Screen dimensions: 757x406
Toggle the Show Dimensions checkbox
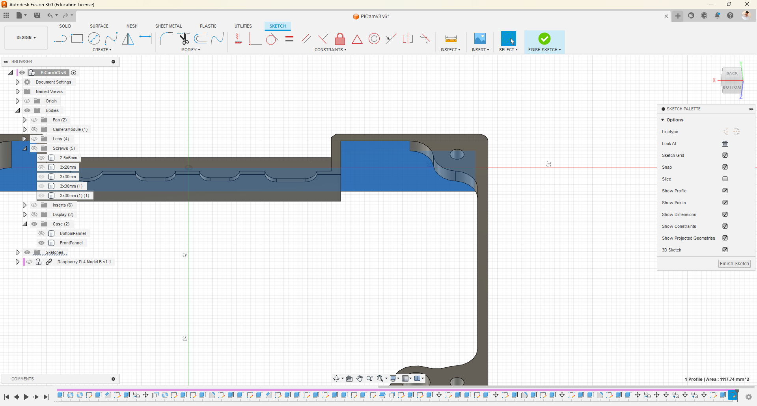click(725, 214)
